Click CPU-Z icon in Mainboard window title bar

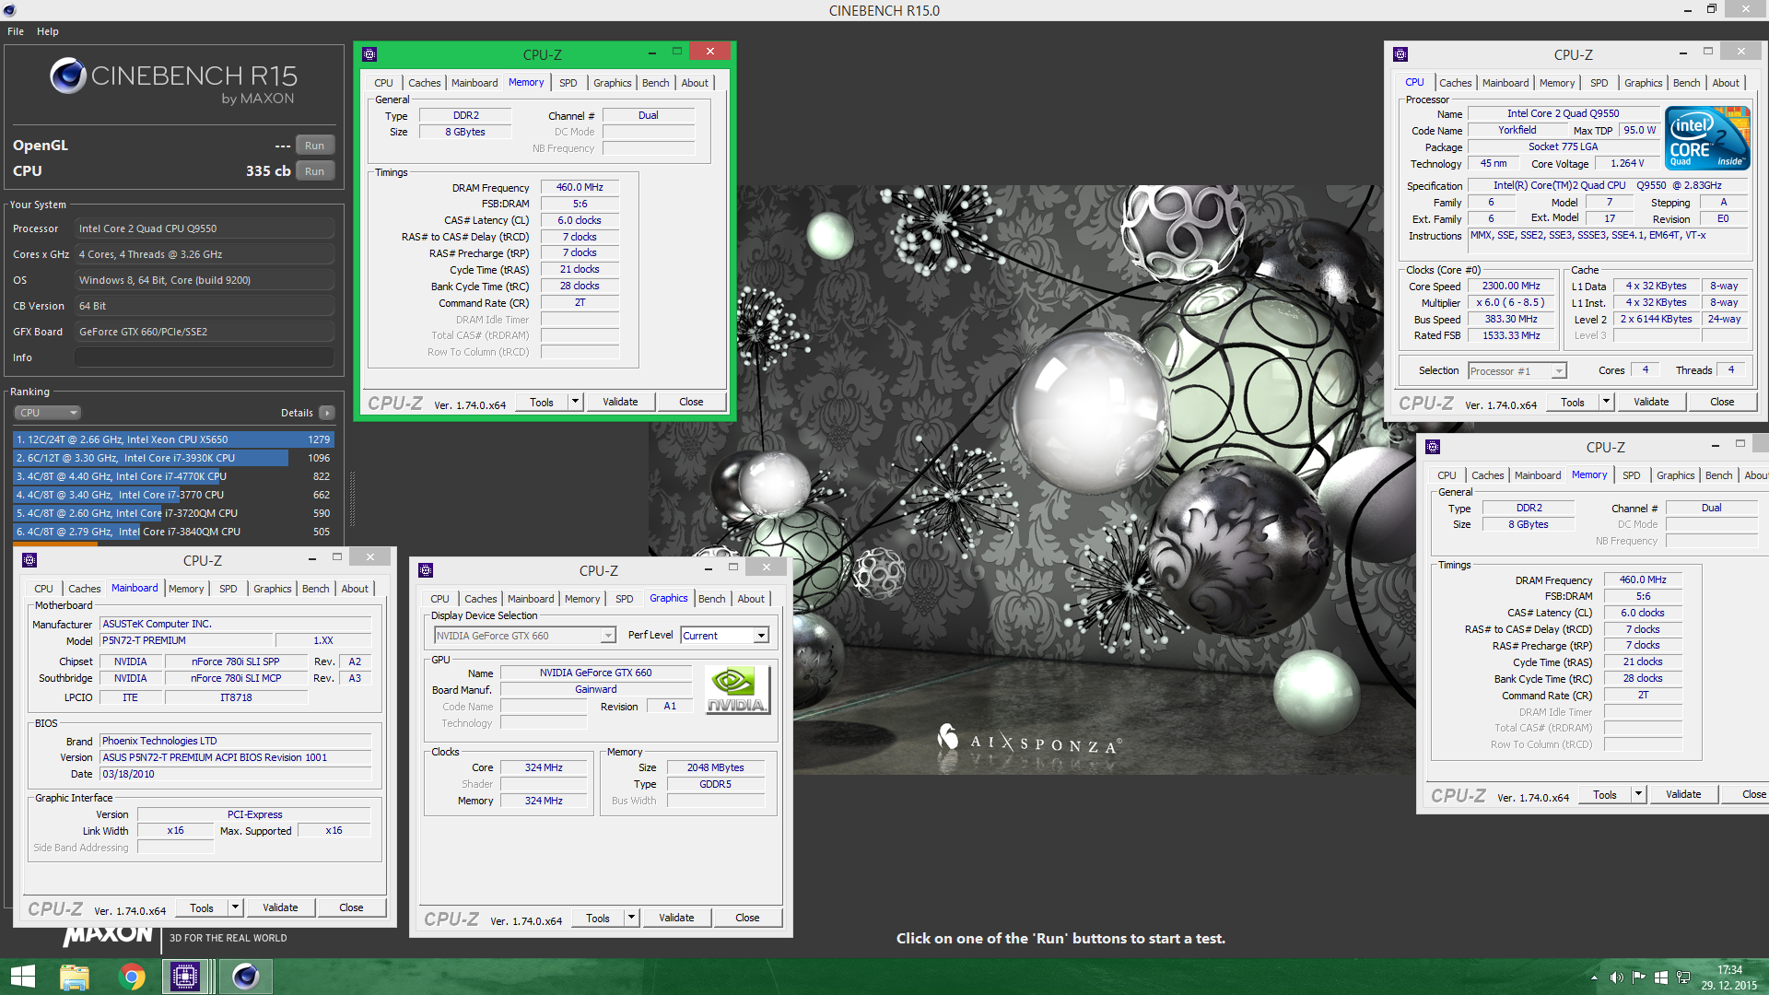(29, 560)
